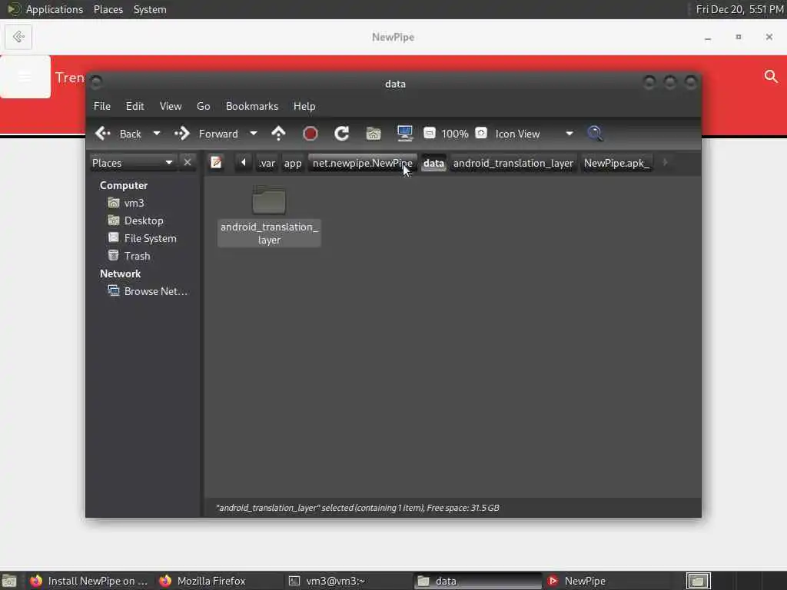Select the android_translation_layer folder icon

click(x=269, y=201)
